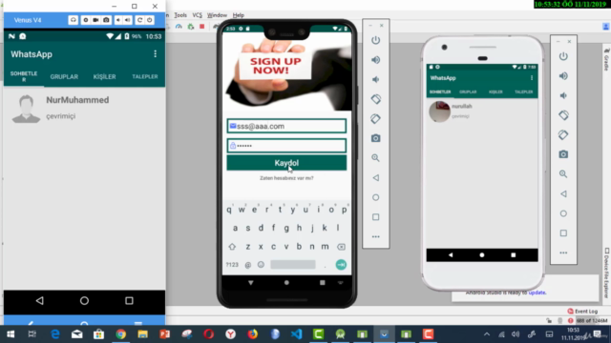This screenshot has width=611, height=343.
Task: Tap the shift key on the emulator keyboard
Action: click(232, 247)
